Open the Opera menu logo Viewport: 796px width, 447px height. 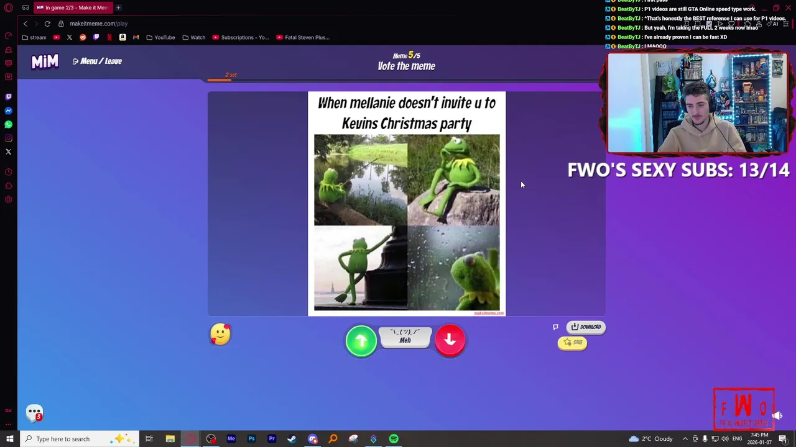(9, 7)
